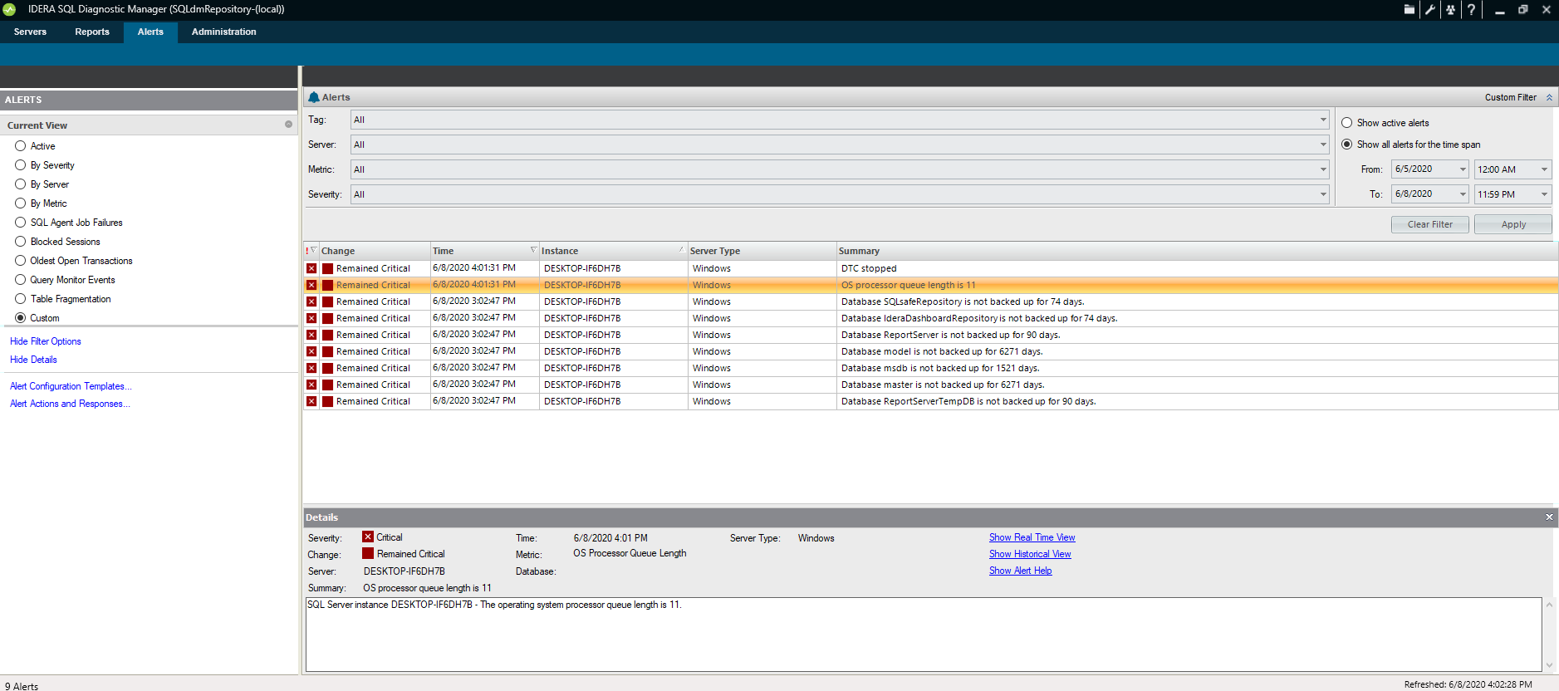Open the Tag filter dropdown
Screen dimensions: 1559x691
click(1322, 120)
